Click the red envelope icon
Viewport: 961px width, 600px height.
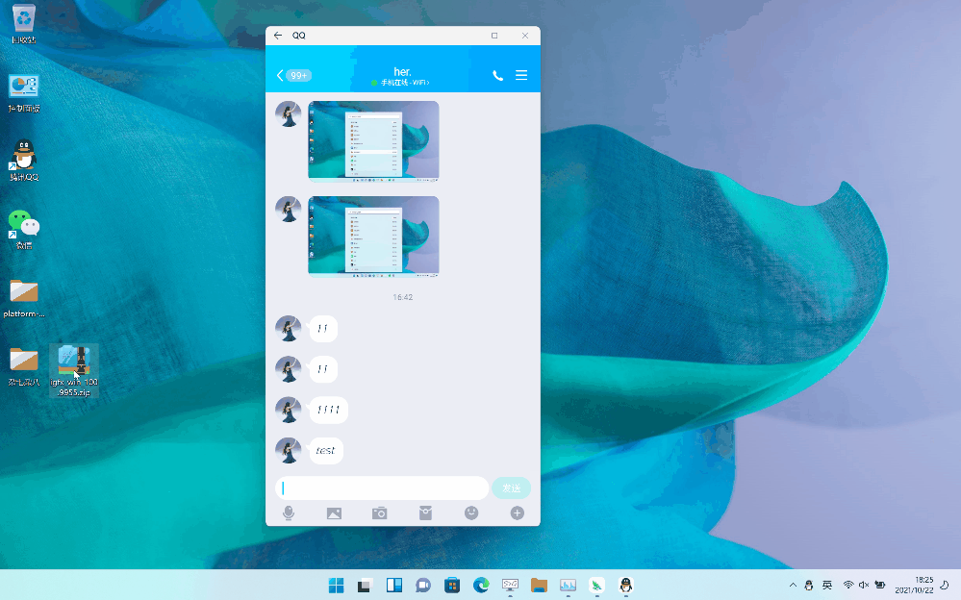tap(426, 513)
